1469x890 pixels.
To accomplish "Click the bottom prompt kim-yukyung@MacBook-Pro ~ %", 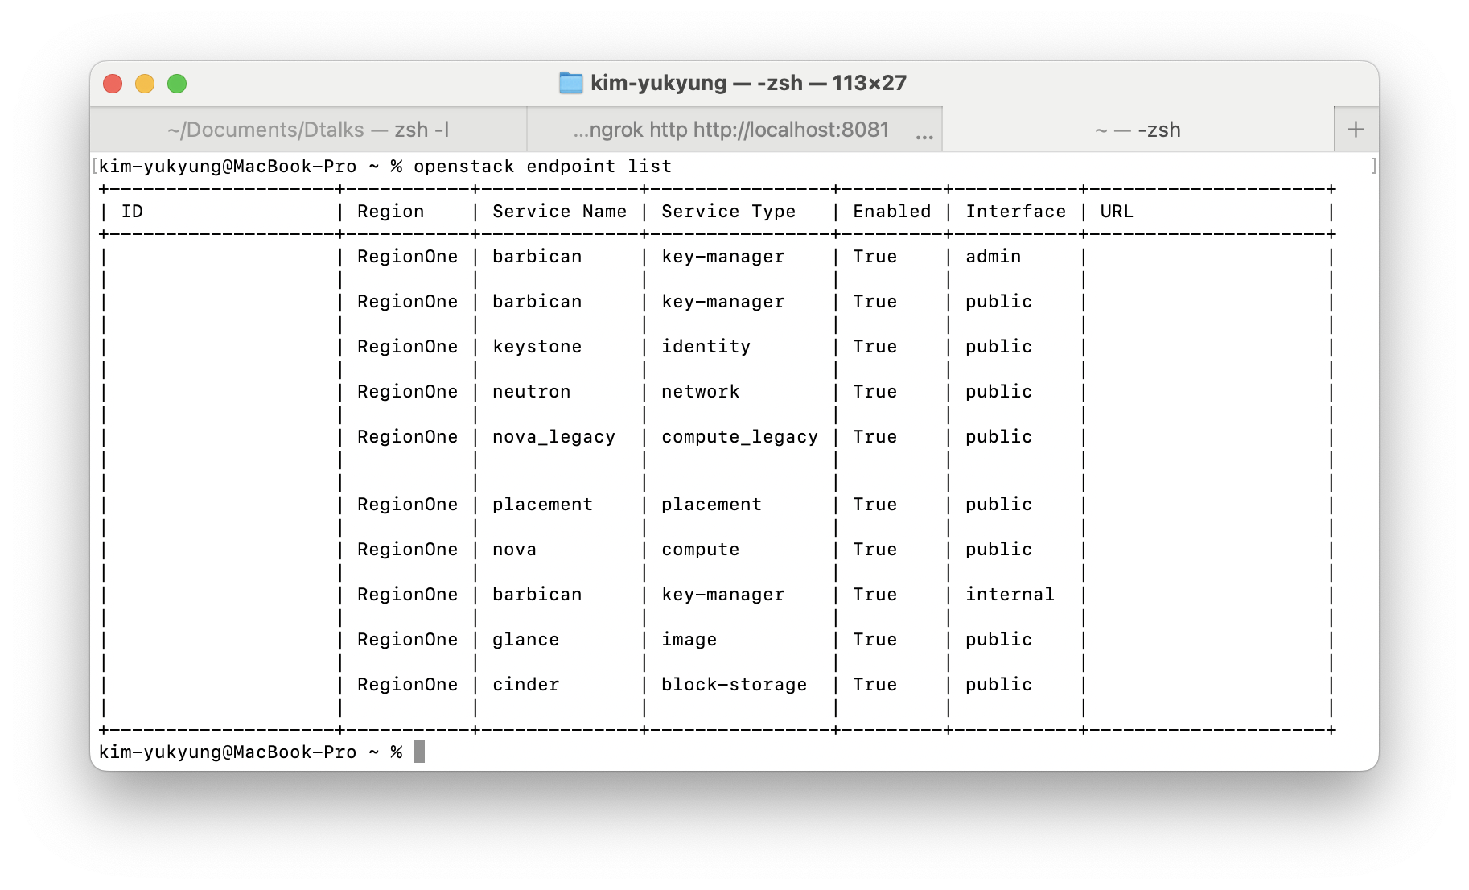I will coord(250,752).
